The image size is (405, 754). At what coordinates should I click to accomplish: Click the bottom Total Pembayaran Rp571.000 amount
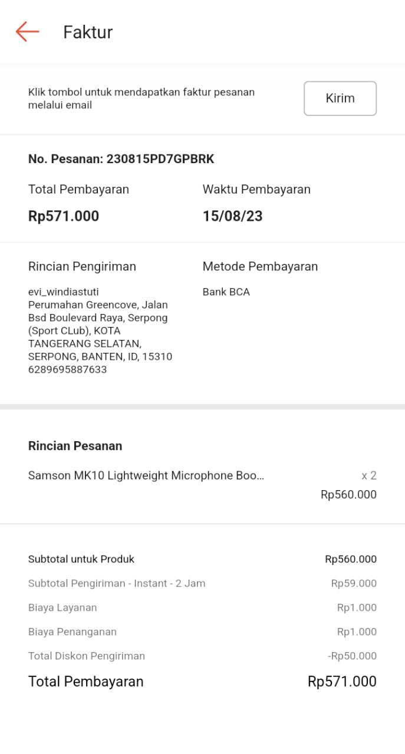[342, 682]
